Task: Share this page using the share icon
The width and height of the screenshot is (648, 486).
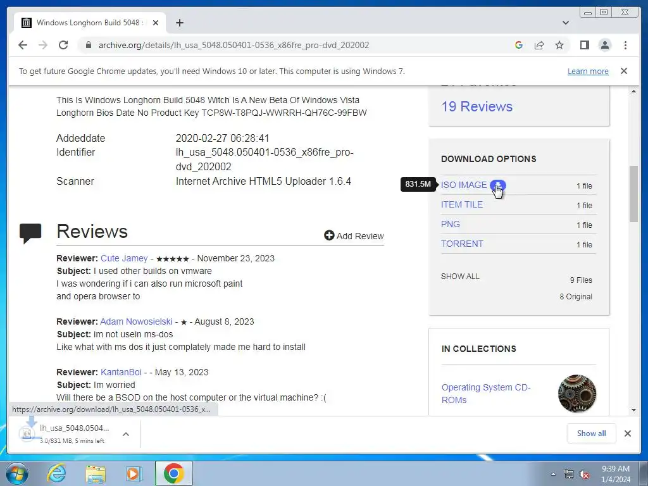Action: click(x=539, y=45)
